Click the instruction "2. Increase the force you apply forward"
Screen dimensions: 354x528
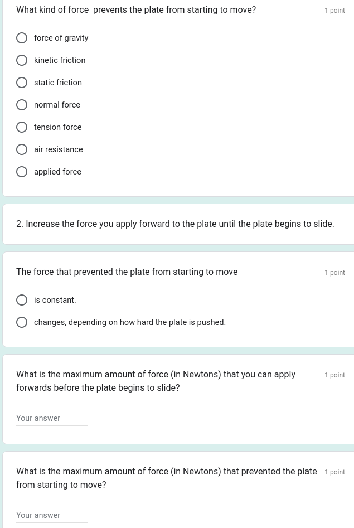pos(175,224)
